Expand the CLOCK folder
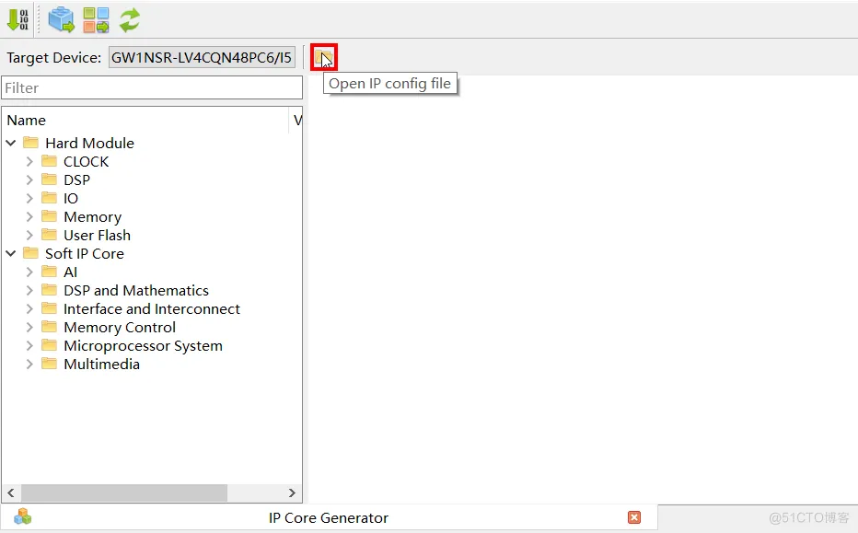Viewport: 858px width, 533px height. 29,161
